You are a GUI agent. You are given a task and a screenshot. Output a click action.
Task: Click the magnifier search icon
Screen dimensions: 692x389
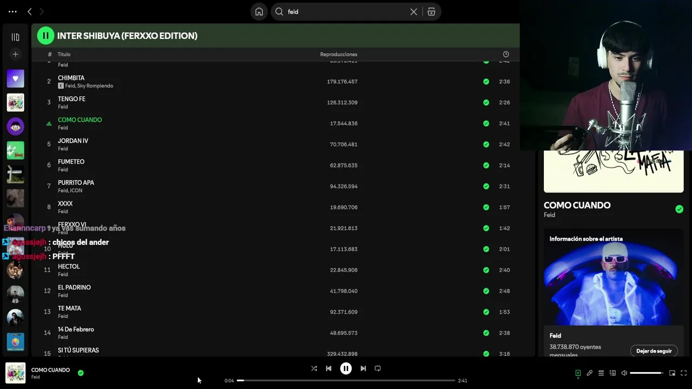(280, 12)
